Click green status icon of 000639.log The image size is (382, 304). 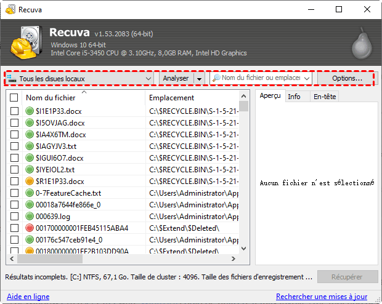point(30,216)
